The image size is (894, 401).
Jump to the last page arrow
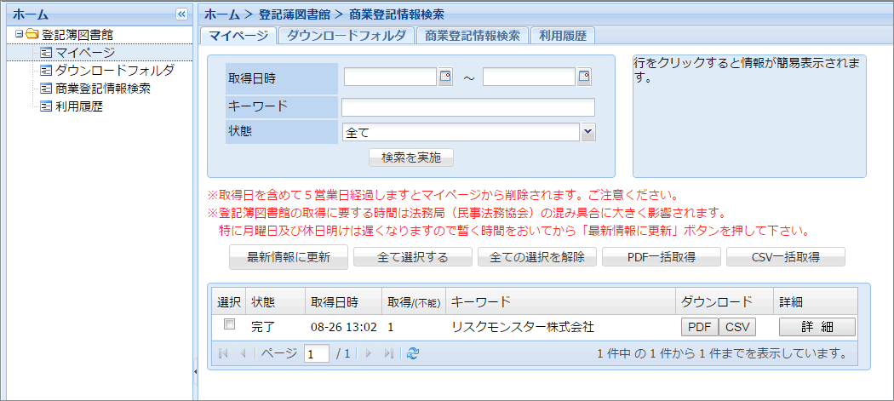pos(388,353)
